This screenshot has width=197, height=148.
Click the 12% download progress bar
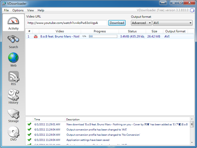(102, 37)
